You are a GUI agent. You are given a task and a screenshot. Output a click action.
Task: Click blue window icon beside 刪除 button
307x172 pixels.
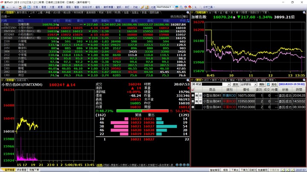[x=268, y=84]
